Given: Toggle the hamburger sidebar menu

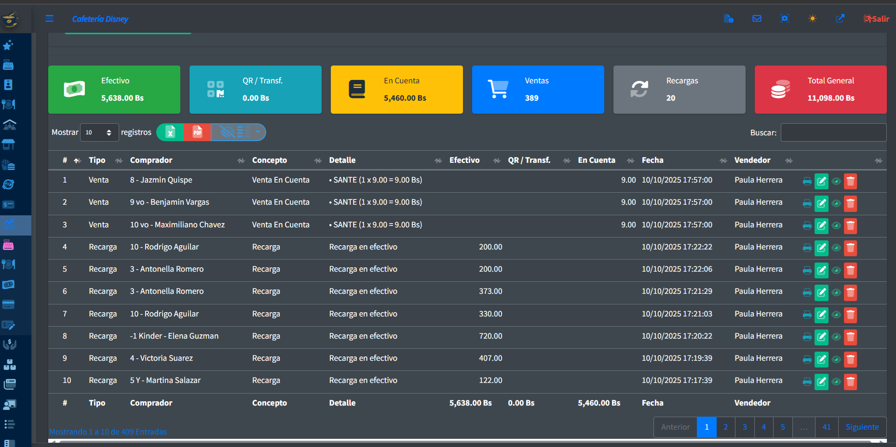Looking at the screenshot, I should pyautogui.click(x=49, y=19).
